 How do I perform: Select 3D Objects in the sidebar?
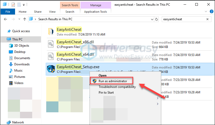pos(22,46)
